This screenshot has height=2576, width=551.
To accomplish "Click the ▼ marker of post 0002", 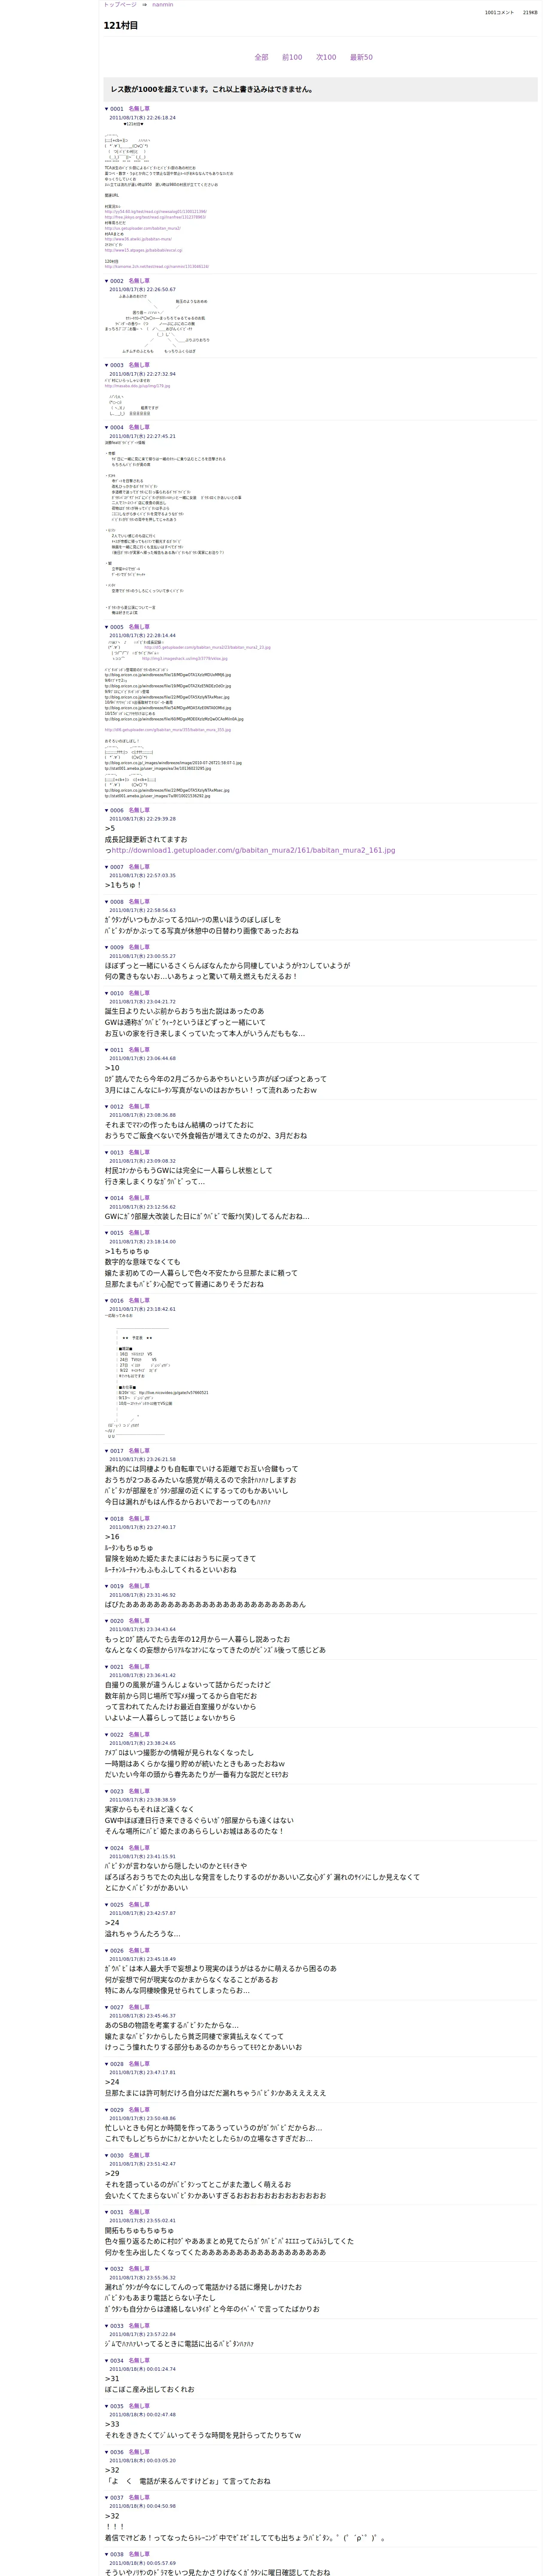I will (107, 281).
